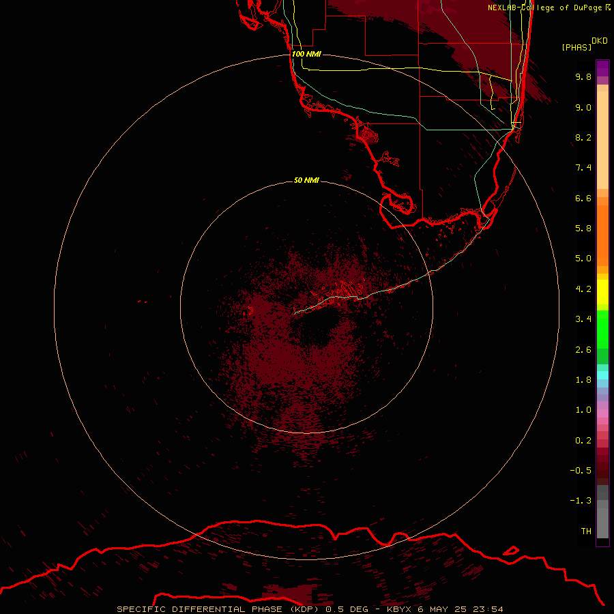
Task: Pick the purple segment atop the color bar
Action: (x=602, y=68)
